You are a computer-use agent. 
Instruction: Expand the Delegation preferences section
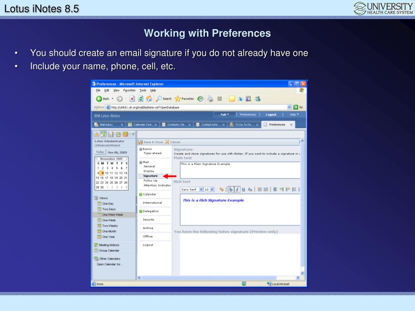pyautogui.click(x=141, y=211)
